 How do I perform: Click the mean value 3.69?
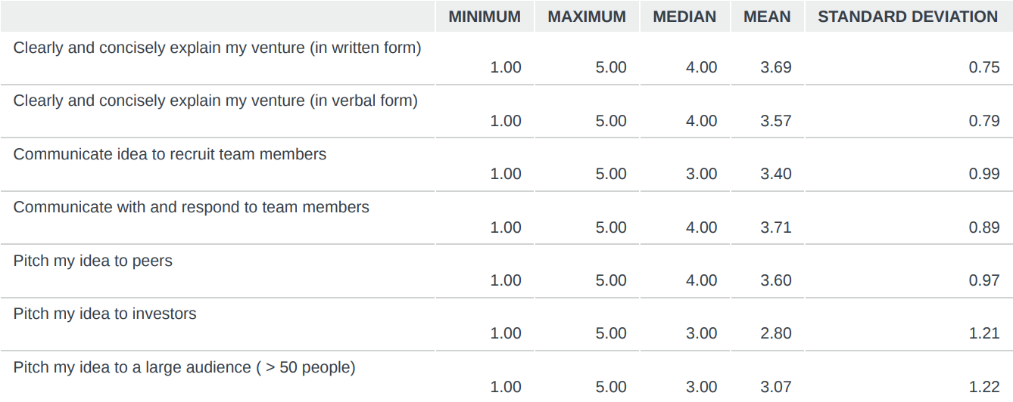[776, 67]
